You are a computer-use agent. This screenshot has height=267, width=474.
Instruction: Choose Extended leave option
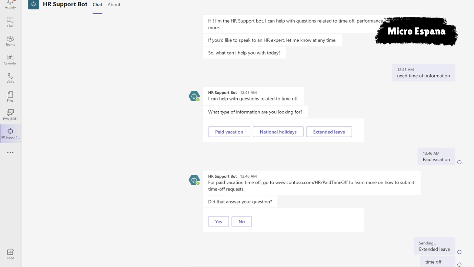point(329,132)
